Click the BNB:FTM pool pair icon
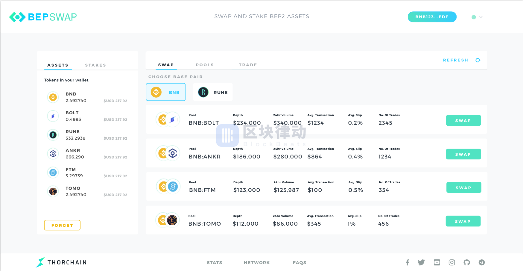Screen dimensions: 523x271 pos(168,187)
